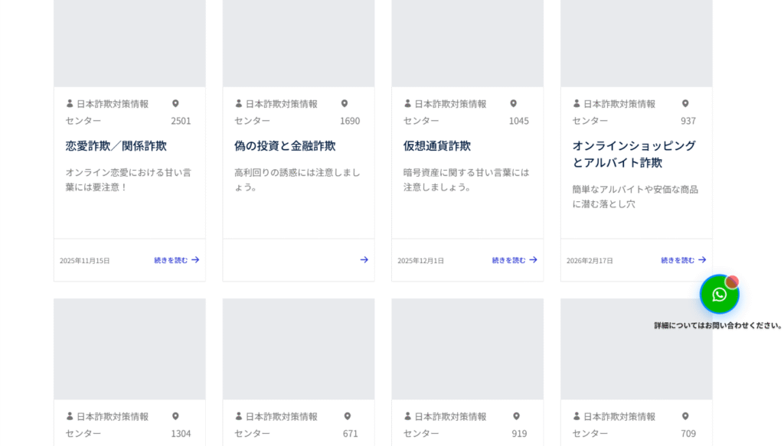Viewport: 784px width, 446px height.
Task: Click the view count 937
Action: (688, 121)
